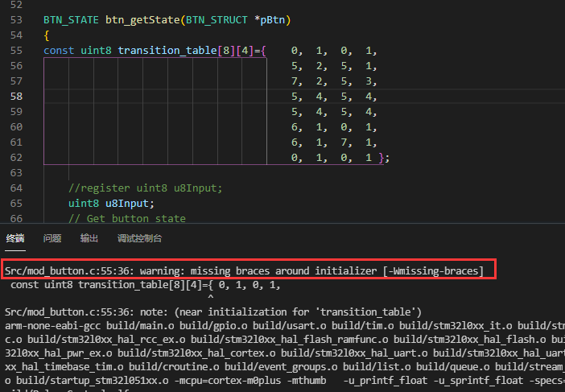Screen dimensions: 565x392
Task: Click -u_printf_float option in terminal
Action: (386, 381)
